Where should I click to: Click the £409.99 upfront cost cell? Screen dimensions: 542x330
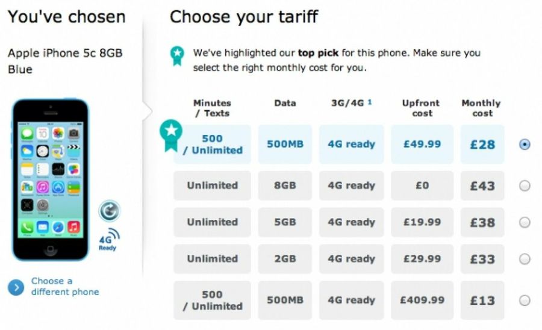[422, 300]
